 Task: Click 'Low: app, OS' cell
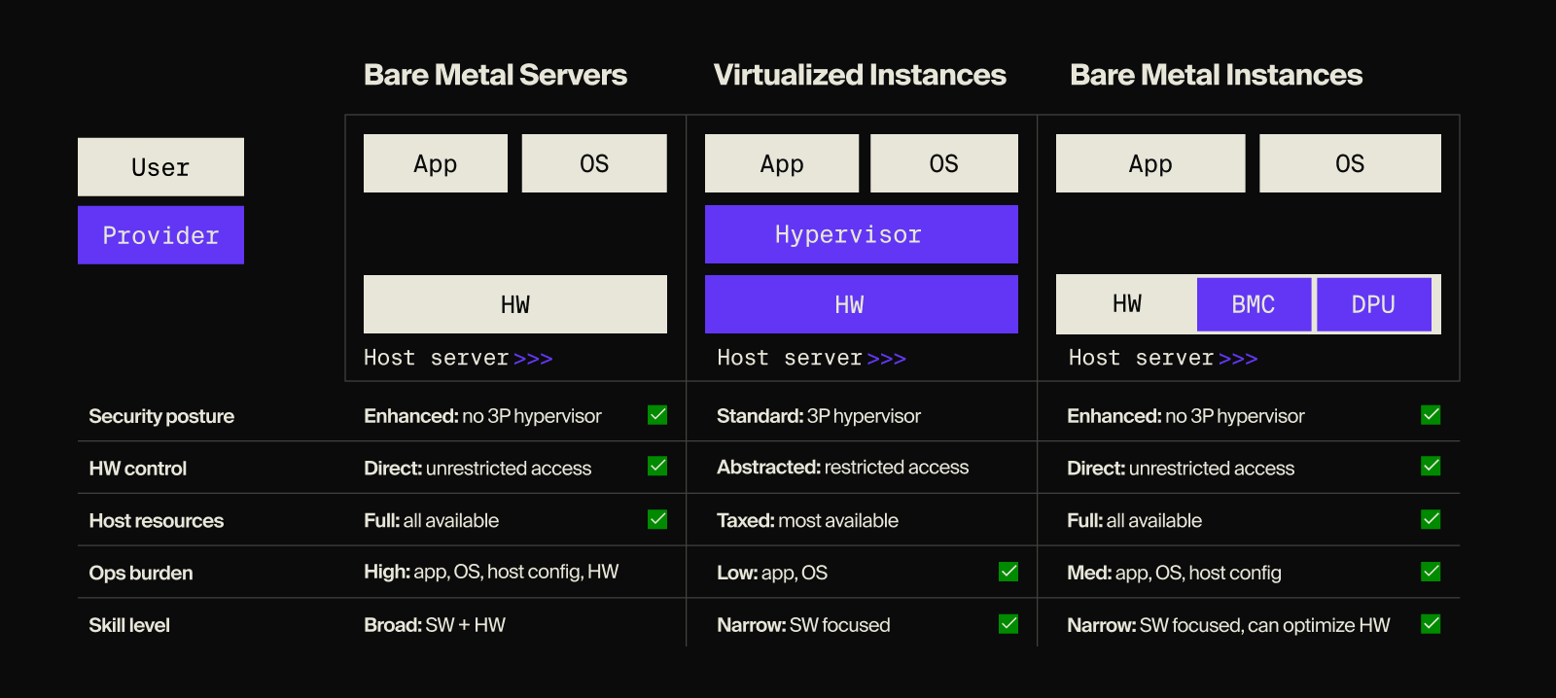point(772,573)
